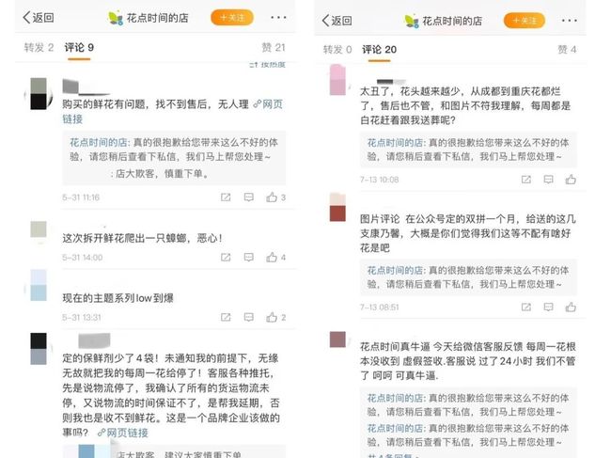611x458 pixels.
Task: Go back using right screen's 返回
Action: pyautogui.click(x=337, y=21)
